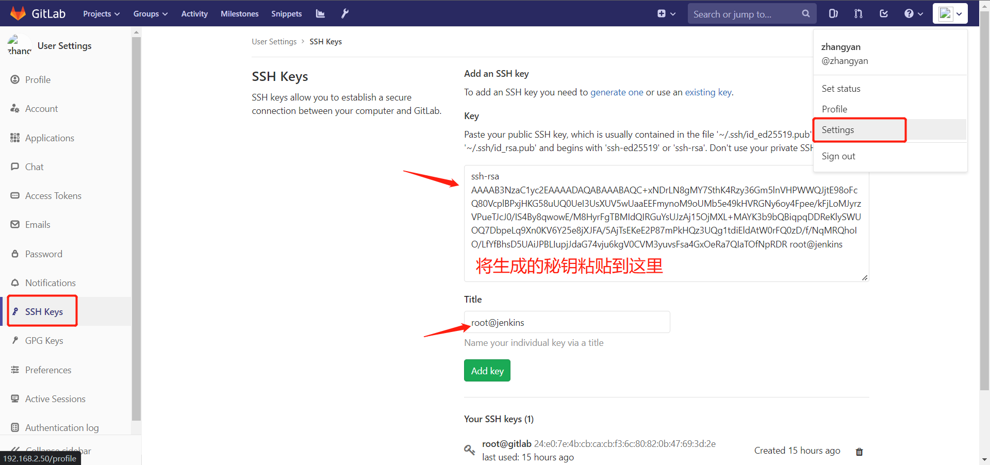Expand the Projects dropdown

[x=101, y=14]
